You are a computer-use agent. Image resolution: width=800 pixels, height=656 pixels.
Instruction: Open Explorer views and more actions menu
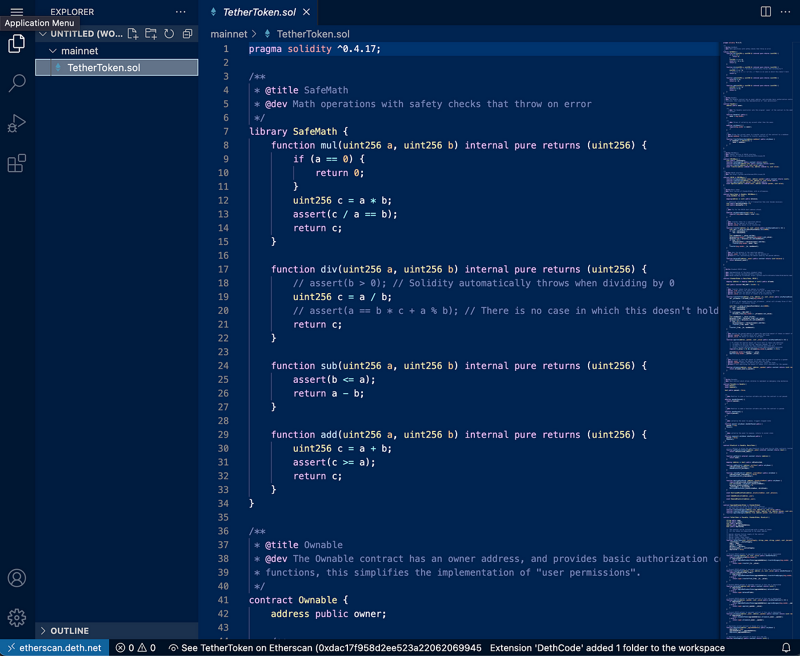pyautogui.click(x=181, y=11)
